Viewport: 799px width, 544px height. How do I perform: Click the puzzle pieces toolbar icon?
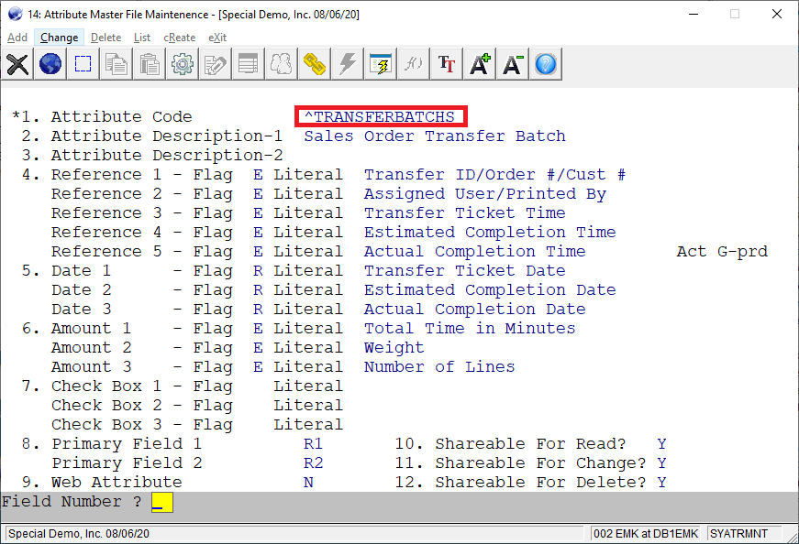(x=281, y=64)
